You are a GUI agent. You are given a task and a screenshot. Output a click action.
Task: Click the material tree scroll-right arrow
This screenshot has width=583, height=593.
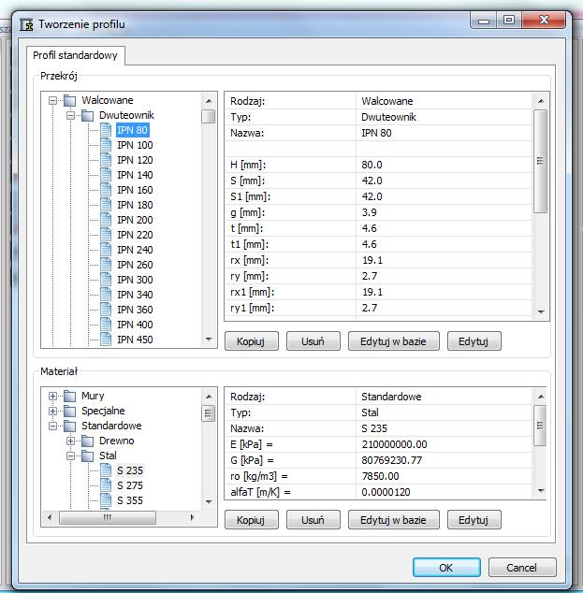192,517
